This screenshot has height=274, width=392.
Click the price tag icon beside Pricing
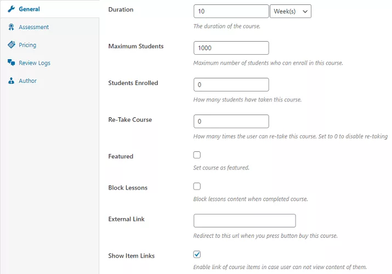click(11, 45)
